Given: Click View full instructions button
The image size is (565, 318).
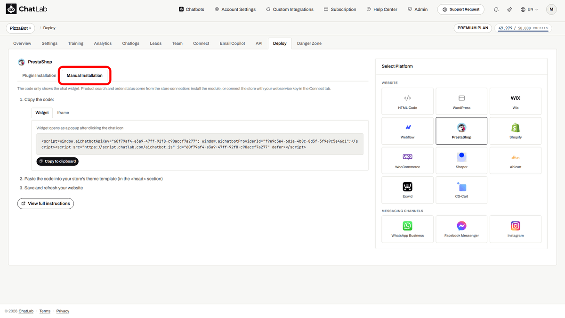Looking at the screenshot, I should [46, 204].
